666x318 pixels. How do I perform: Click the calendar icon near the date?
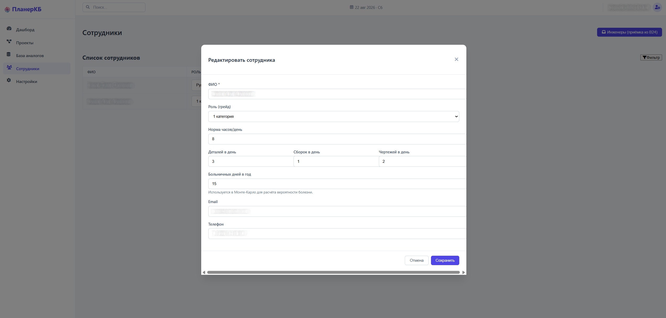pyautogui.click(x=352, y=7)
